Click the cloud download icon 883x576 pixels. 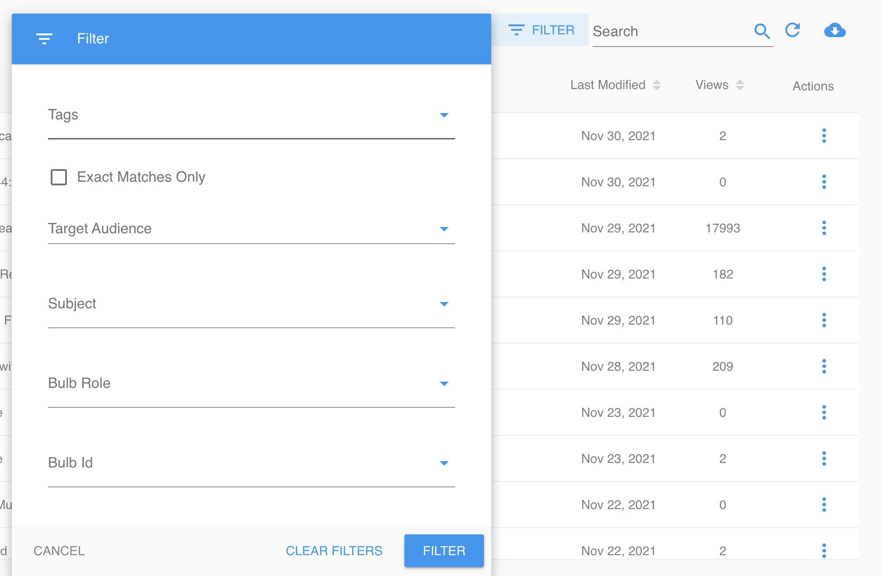[x=835, y=30]
